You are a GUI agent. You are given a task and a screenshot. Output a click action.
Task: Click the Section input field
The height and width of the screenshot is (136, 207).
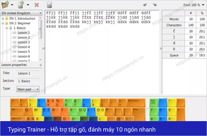click(28, 81)
